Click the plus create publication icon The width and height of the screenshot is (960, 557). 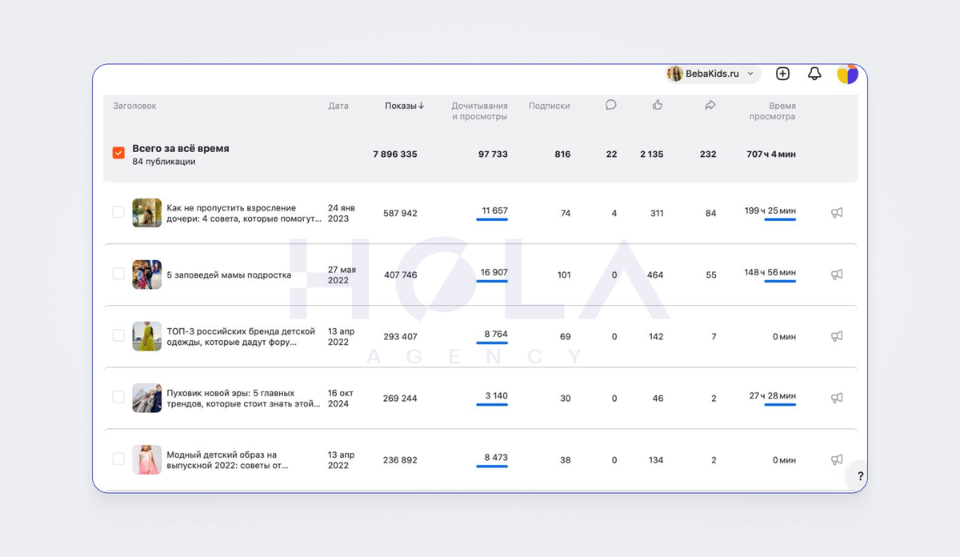(x=782, y=74)
